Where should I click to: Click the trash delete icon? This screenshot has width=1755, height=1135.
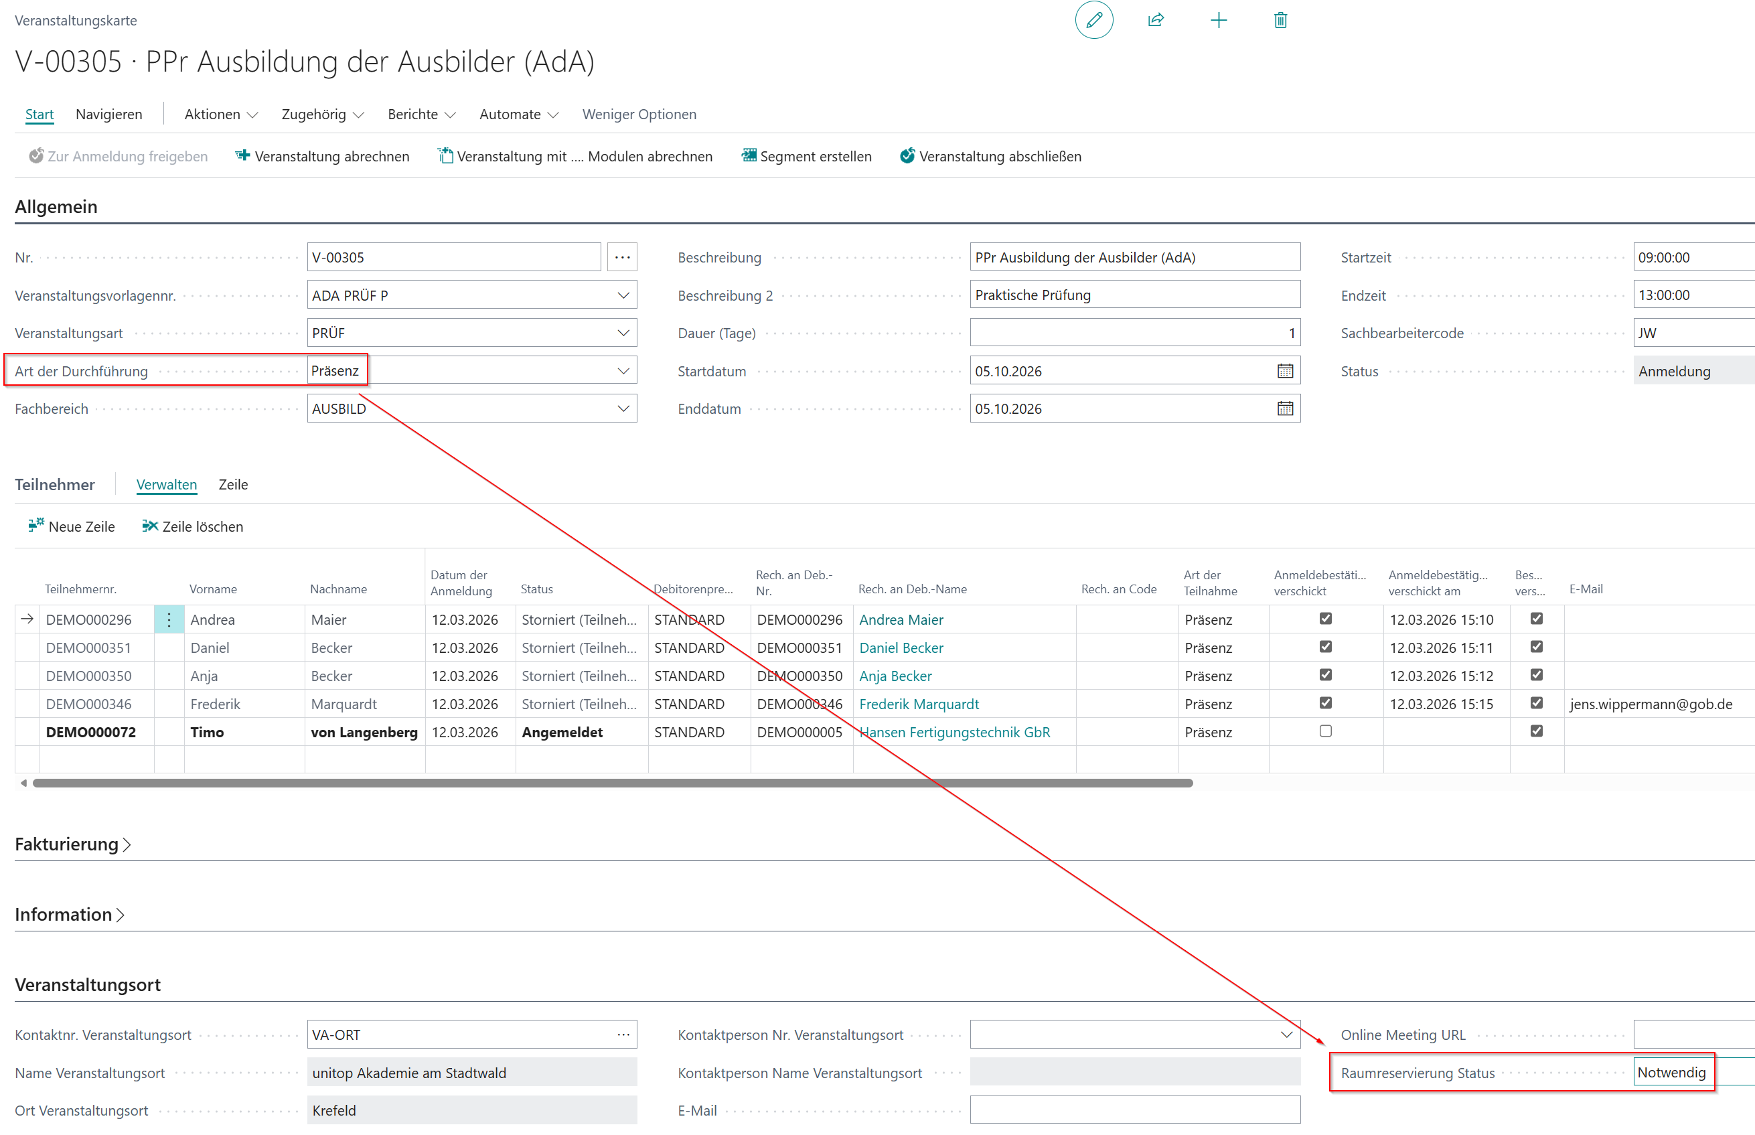coord(1280,20)
